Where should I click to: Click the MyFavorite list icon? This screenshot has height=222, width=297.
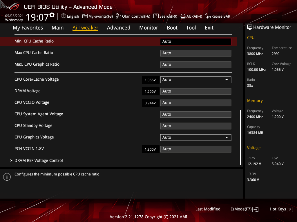(85, 16)
